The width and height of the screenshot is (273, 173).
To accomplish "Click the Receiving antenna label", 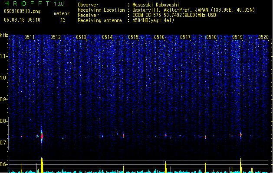I will [x=100, y=20].
